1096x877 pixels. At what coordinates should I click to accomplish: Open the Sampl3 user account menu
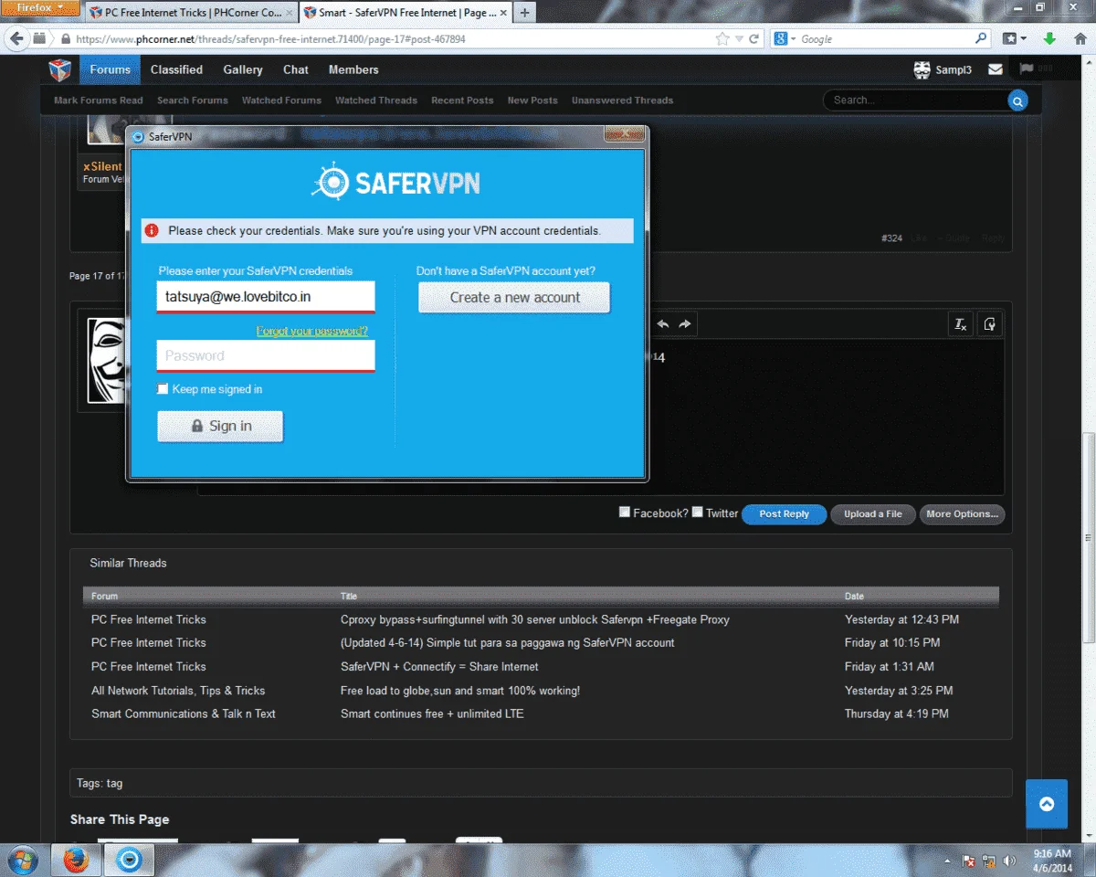point(943,70)
